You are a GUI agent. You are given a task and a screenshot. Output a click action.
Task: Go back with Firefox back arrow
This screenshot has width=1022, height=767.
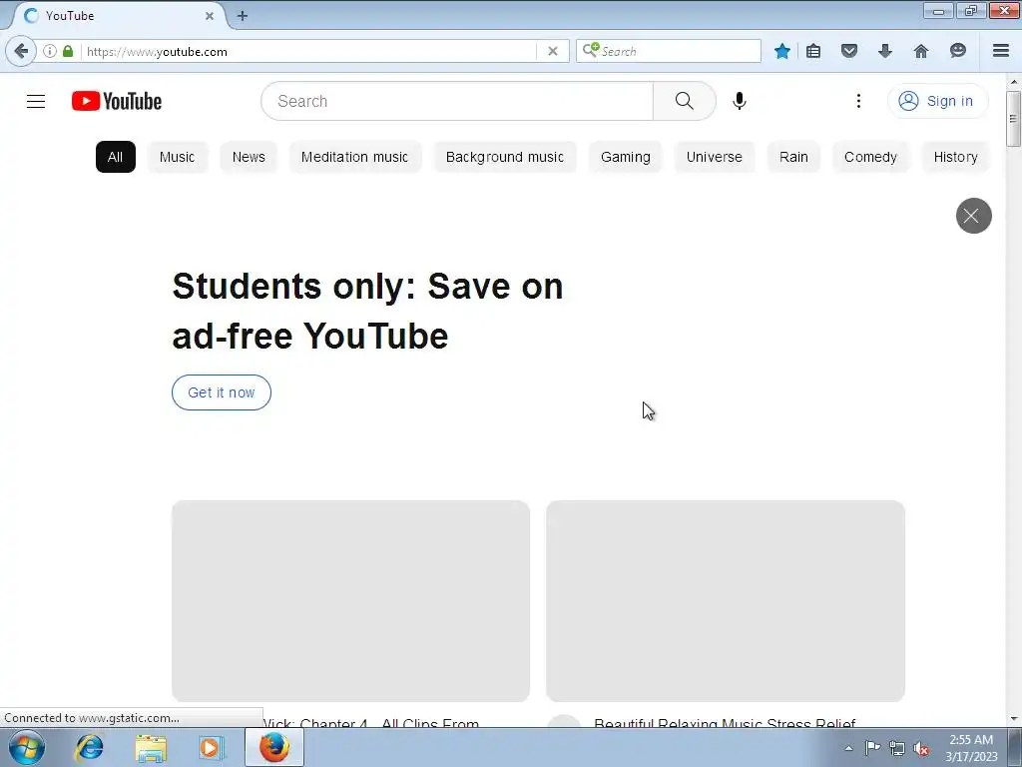[x=21, y=51]
